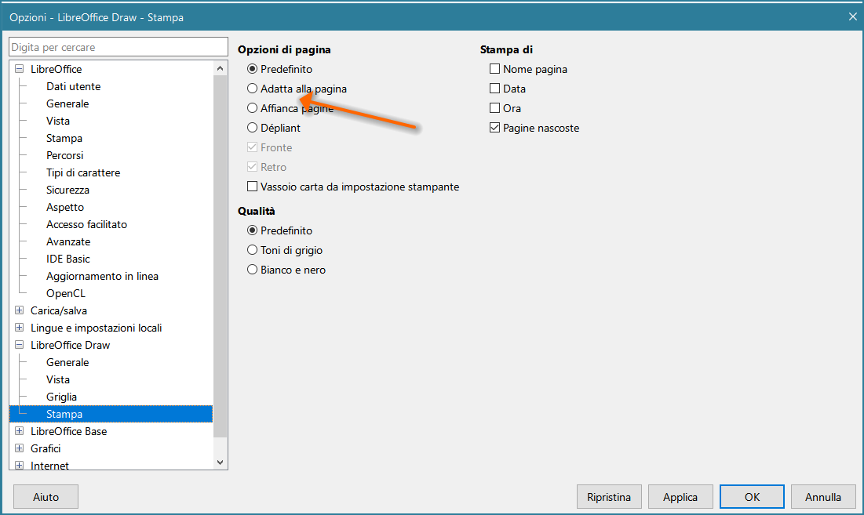Screen dimensions: 864x515
Task: Click the tree scrollbar down arrow
Action: 220,462
